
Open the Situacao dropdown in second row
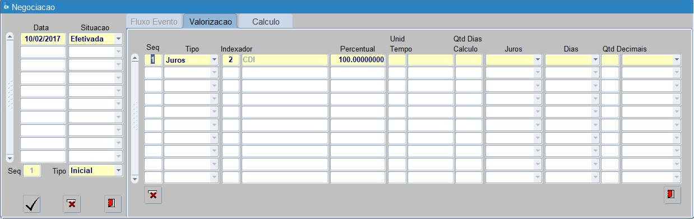click(118, 52)
